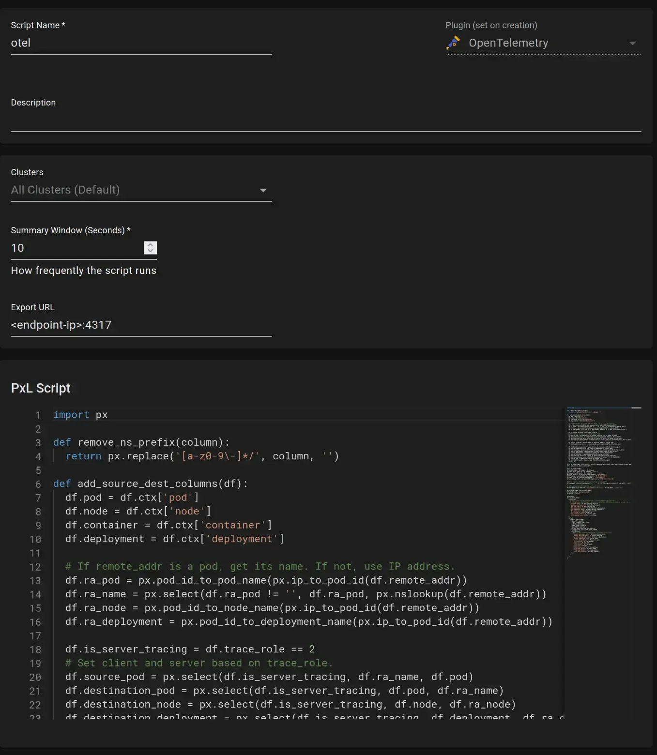The image size is (657, 755).
Task: Click line number 13 in the gutter
Action: coord(36,581)
